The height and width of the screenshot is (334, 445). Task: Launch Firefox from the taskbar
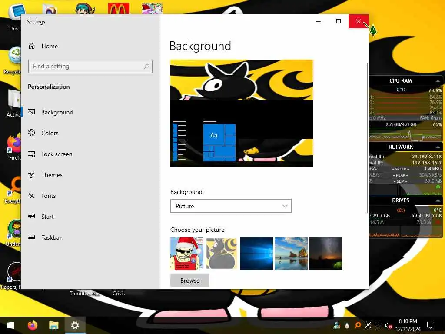[32, 325]
